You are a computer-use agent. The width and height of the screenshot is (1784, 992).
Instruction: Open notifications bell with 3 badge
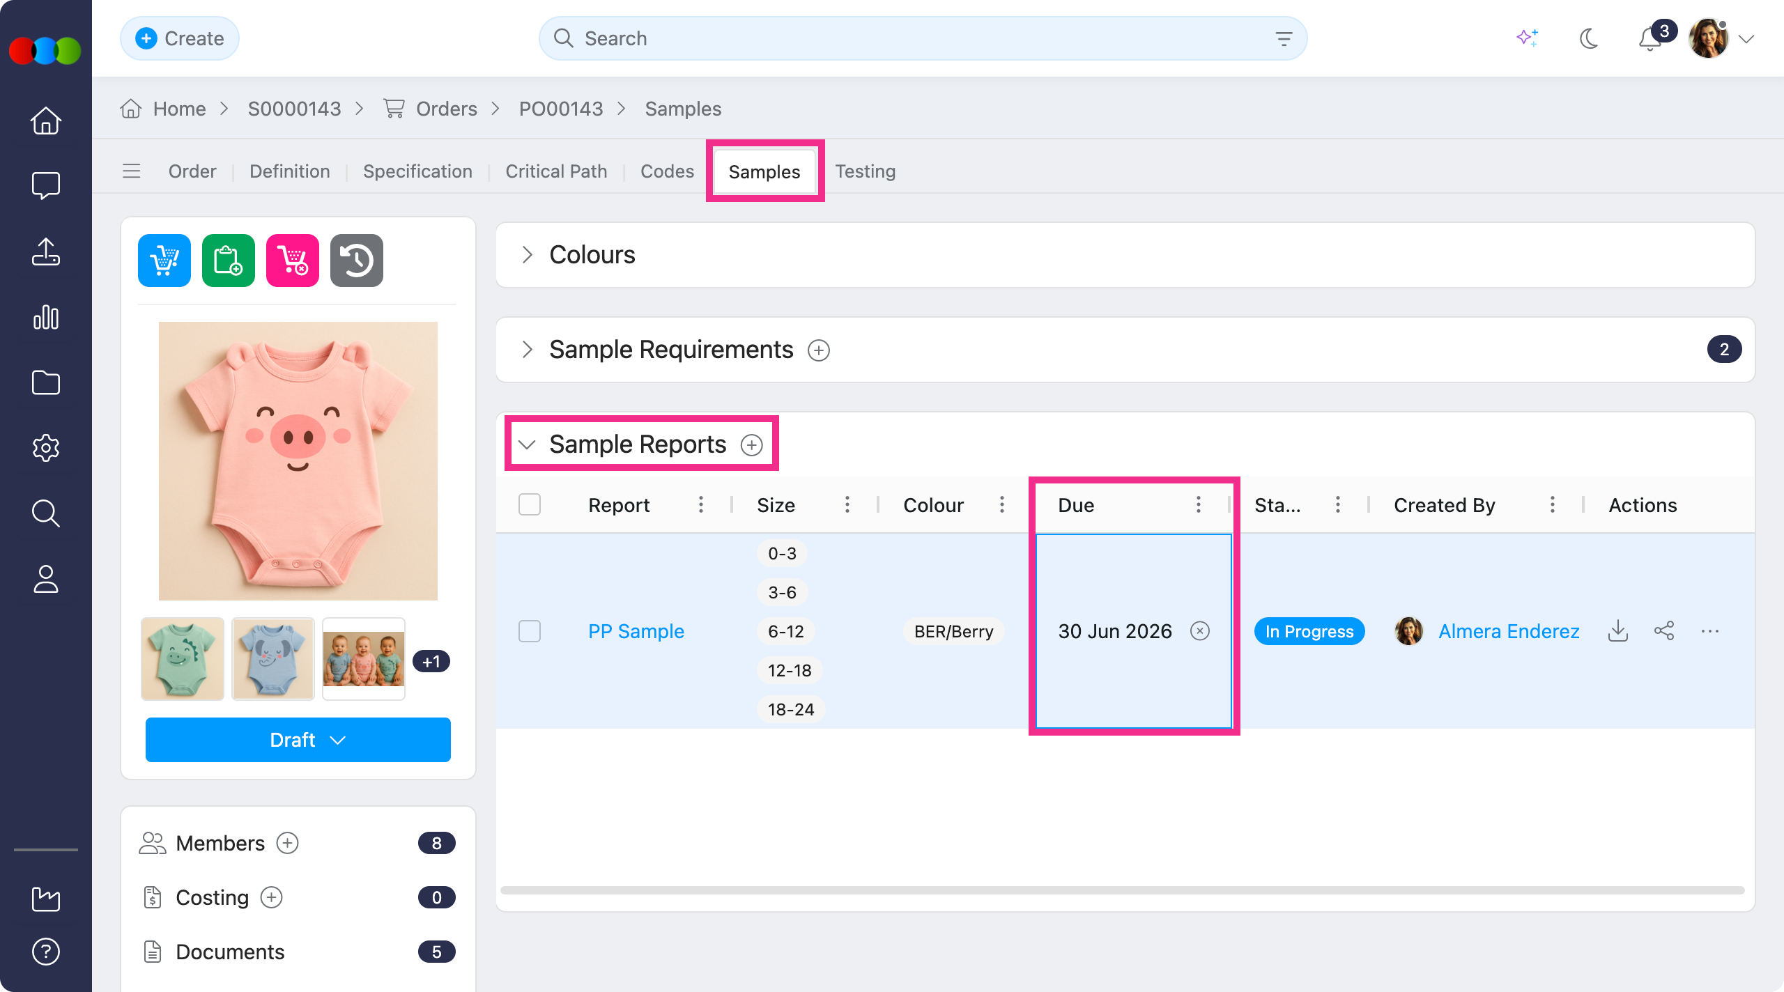[1650, 38]
